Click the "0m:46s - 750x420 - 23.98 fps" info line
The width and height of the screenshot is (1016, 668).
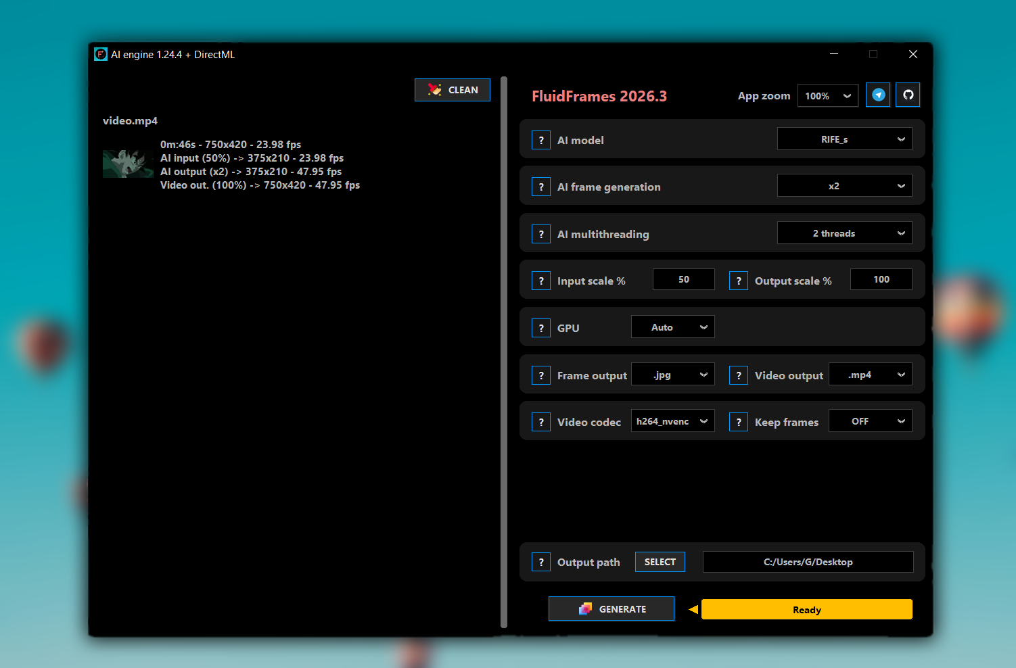tap(231, 145)
